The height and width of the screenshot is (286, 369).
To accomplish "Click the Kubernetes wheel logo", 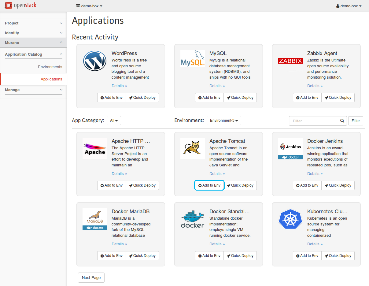I will [290, 219].
